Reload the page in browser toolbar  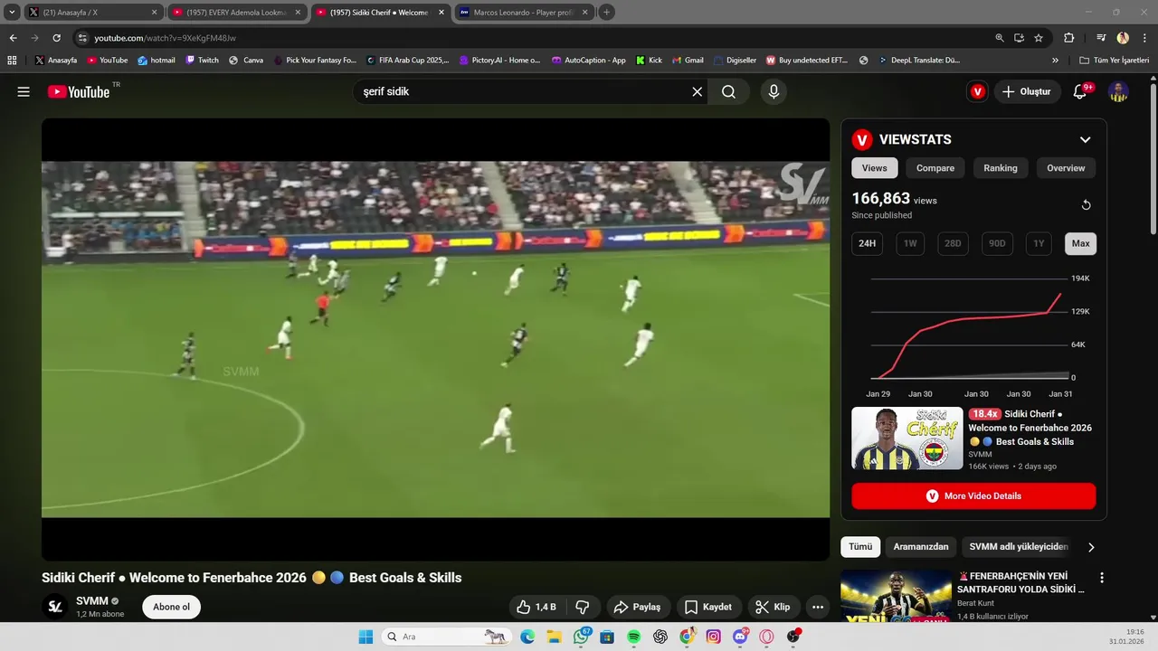(x=56, y=38)
